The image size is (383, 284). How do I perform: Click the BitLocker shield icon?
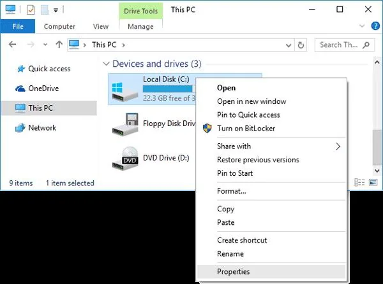207,128
